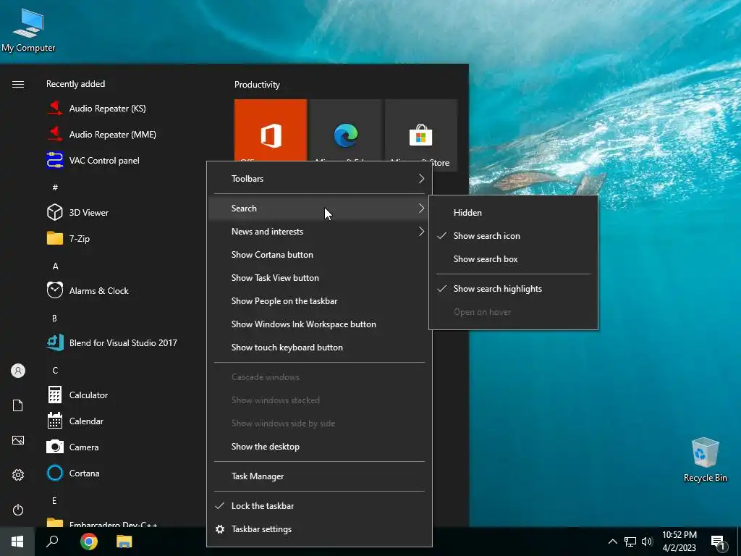Show hidden tray icons chevron
Image resolution: width=741 pixels, height=556 pixels.
[612, 542]
